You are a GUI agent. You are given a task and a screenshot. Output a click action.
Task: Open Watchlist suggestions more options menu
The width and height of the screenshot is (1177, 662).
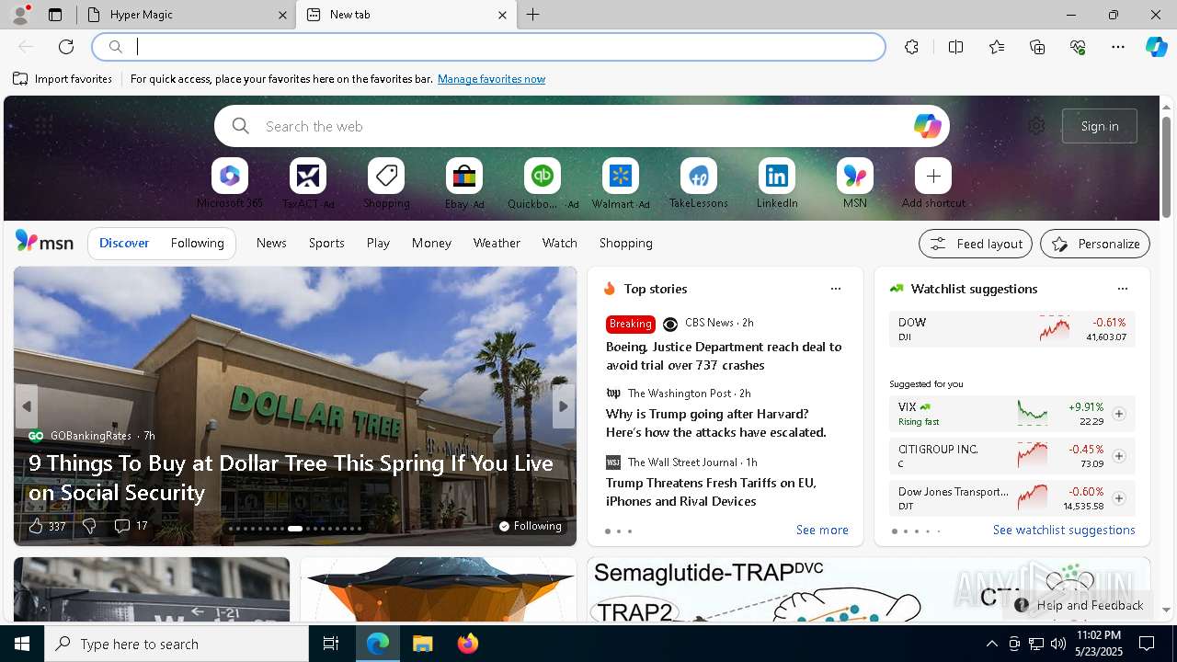pos(1123,289)
